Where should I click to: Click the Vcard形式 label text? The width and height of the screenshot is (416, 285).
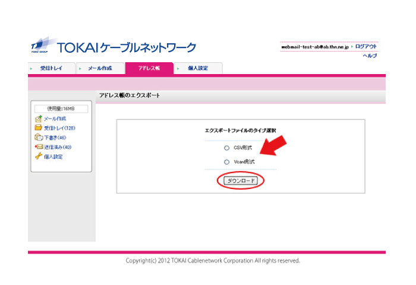pos(244,162)
